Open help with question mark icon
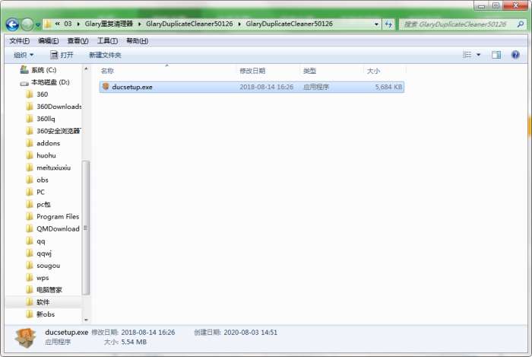 coord(515,55)
